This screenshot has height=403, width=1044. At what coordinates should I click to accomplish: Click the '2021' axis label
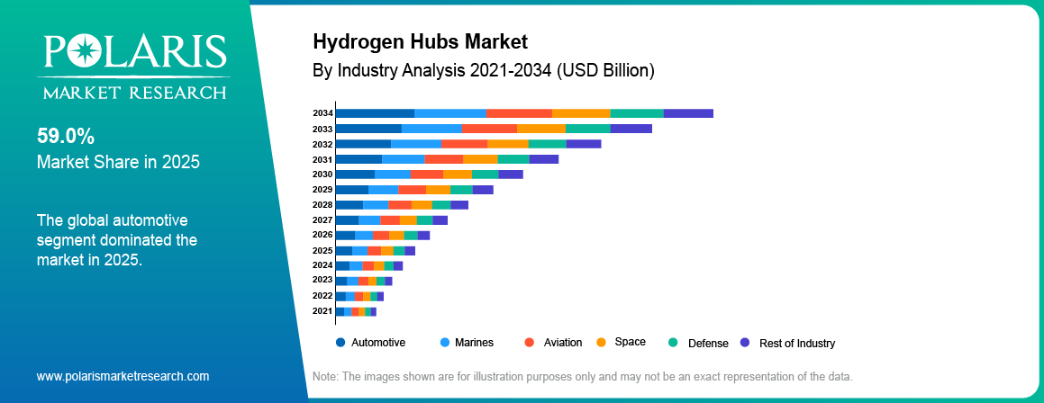click(322, 311)
